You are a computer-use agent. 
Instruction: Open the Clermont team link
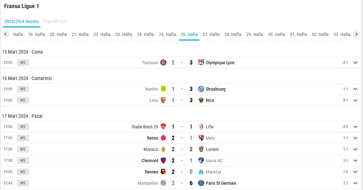click(150, 160)
